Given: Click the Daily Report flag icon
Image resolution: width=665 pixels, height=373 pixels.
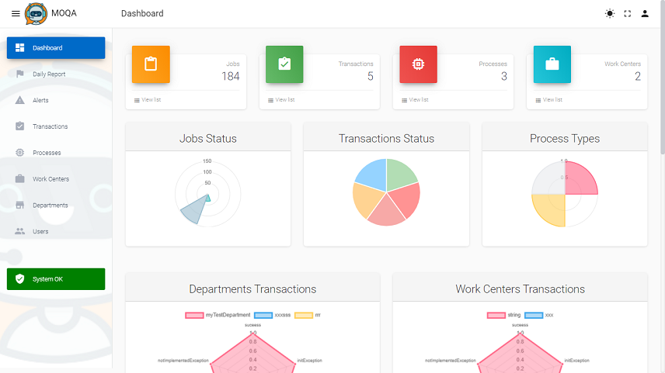Looking at the screenshot, I should [20, 74].
